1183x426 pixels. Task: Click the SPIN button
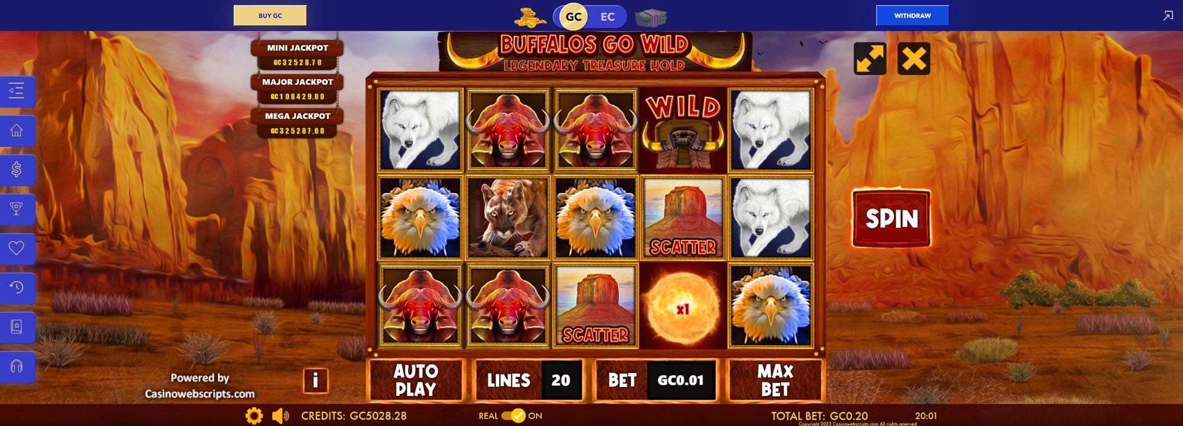(892, 218)
